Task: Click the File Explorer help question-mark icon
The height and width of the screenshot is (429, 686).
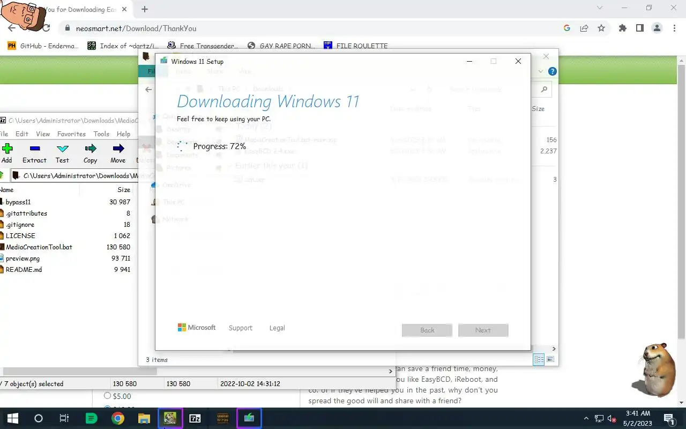Action: coord(552,71)
